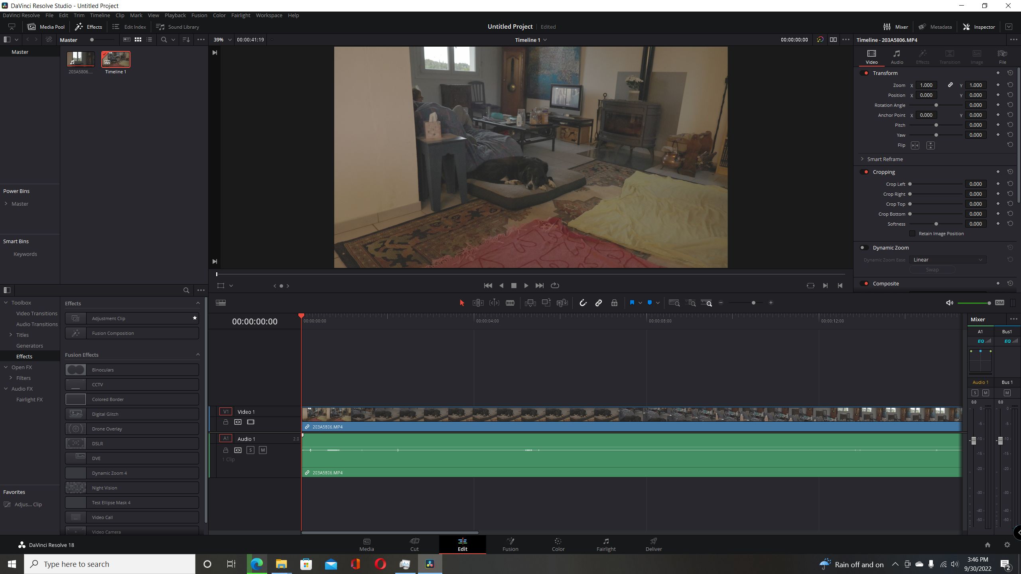Click Full Extent Zoom icon

pos(674,303)
